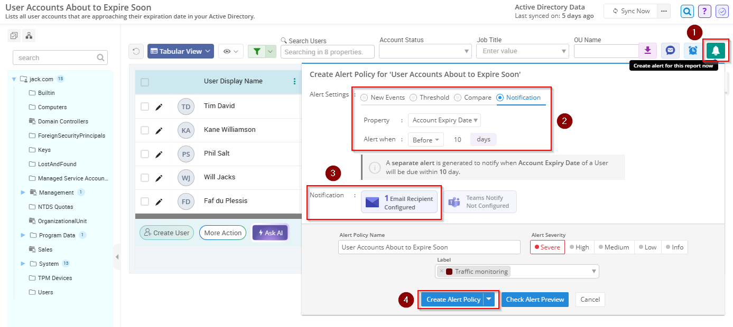Open the Account Expiry Date property dropdown

(444, 120)
